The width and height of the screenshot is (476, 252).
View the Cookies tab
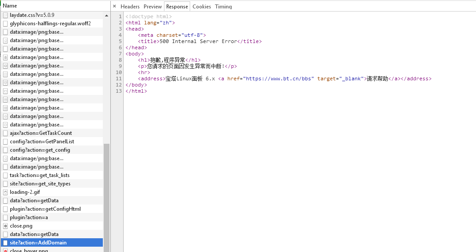click(x=202, y=6)
